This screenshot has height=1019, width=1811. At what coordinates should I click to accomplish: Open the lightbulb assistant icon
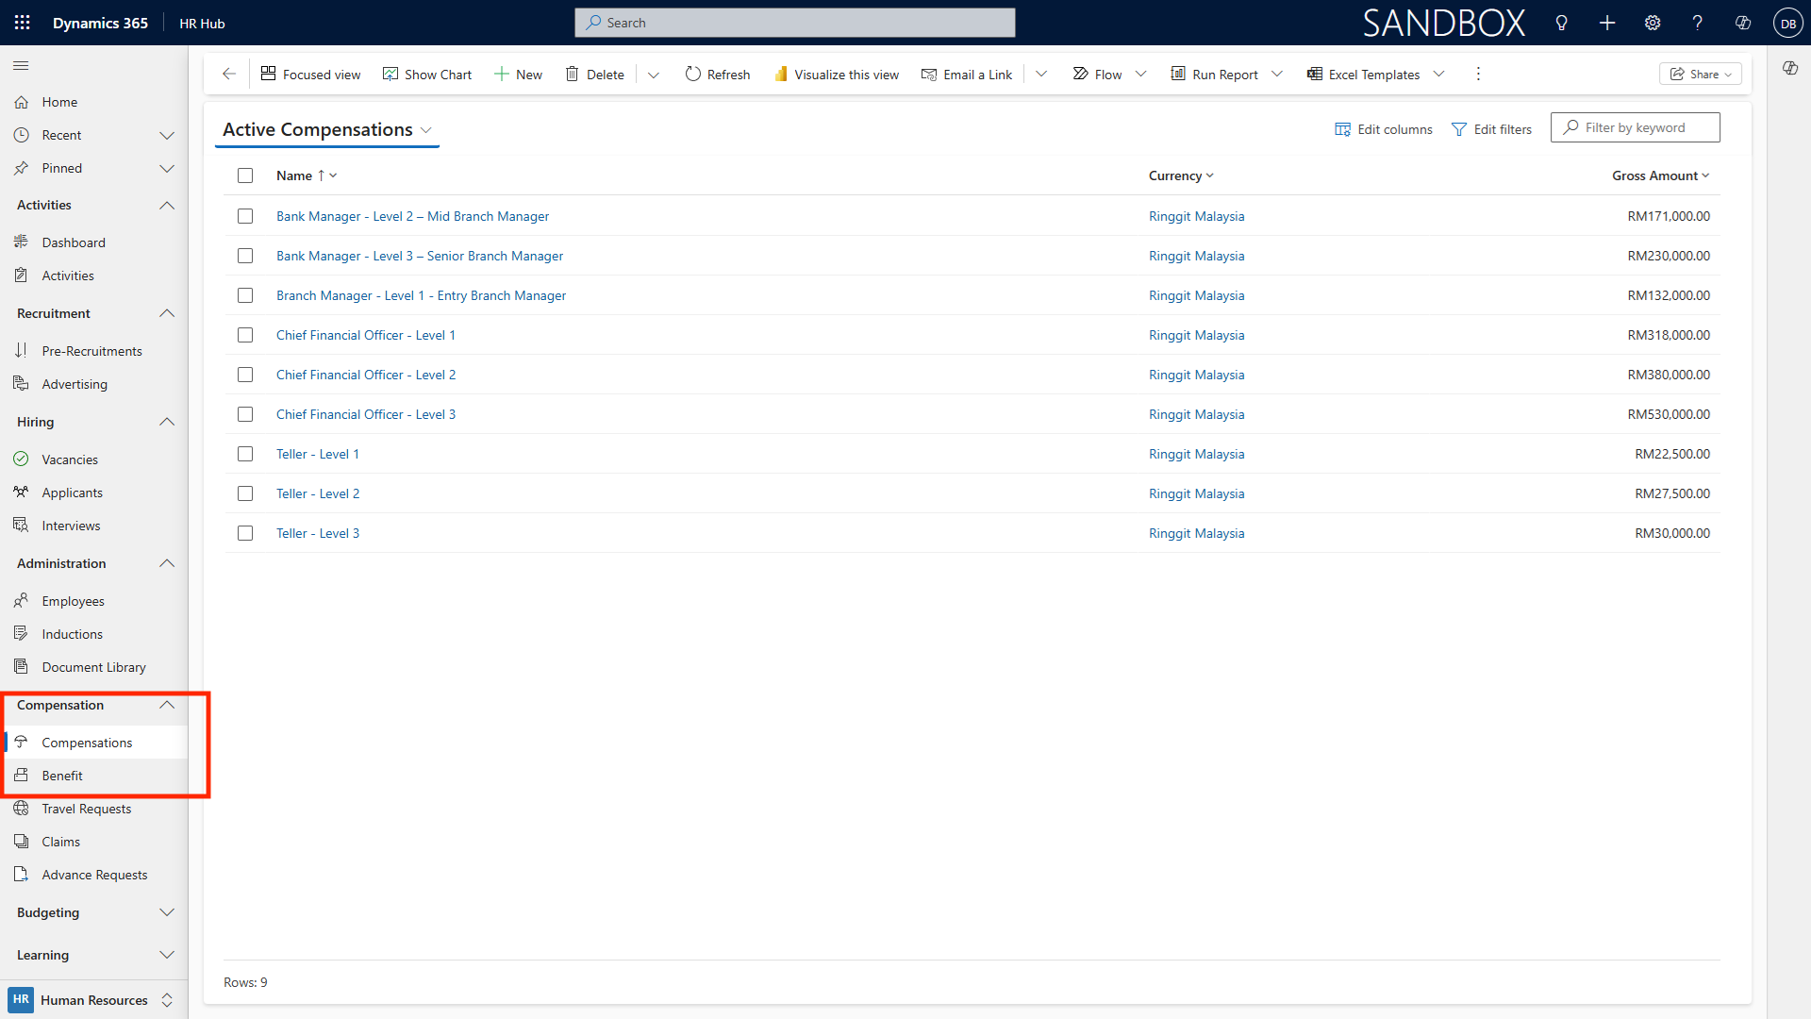pyautogui.click(x=1562, y=23)
